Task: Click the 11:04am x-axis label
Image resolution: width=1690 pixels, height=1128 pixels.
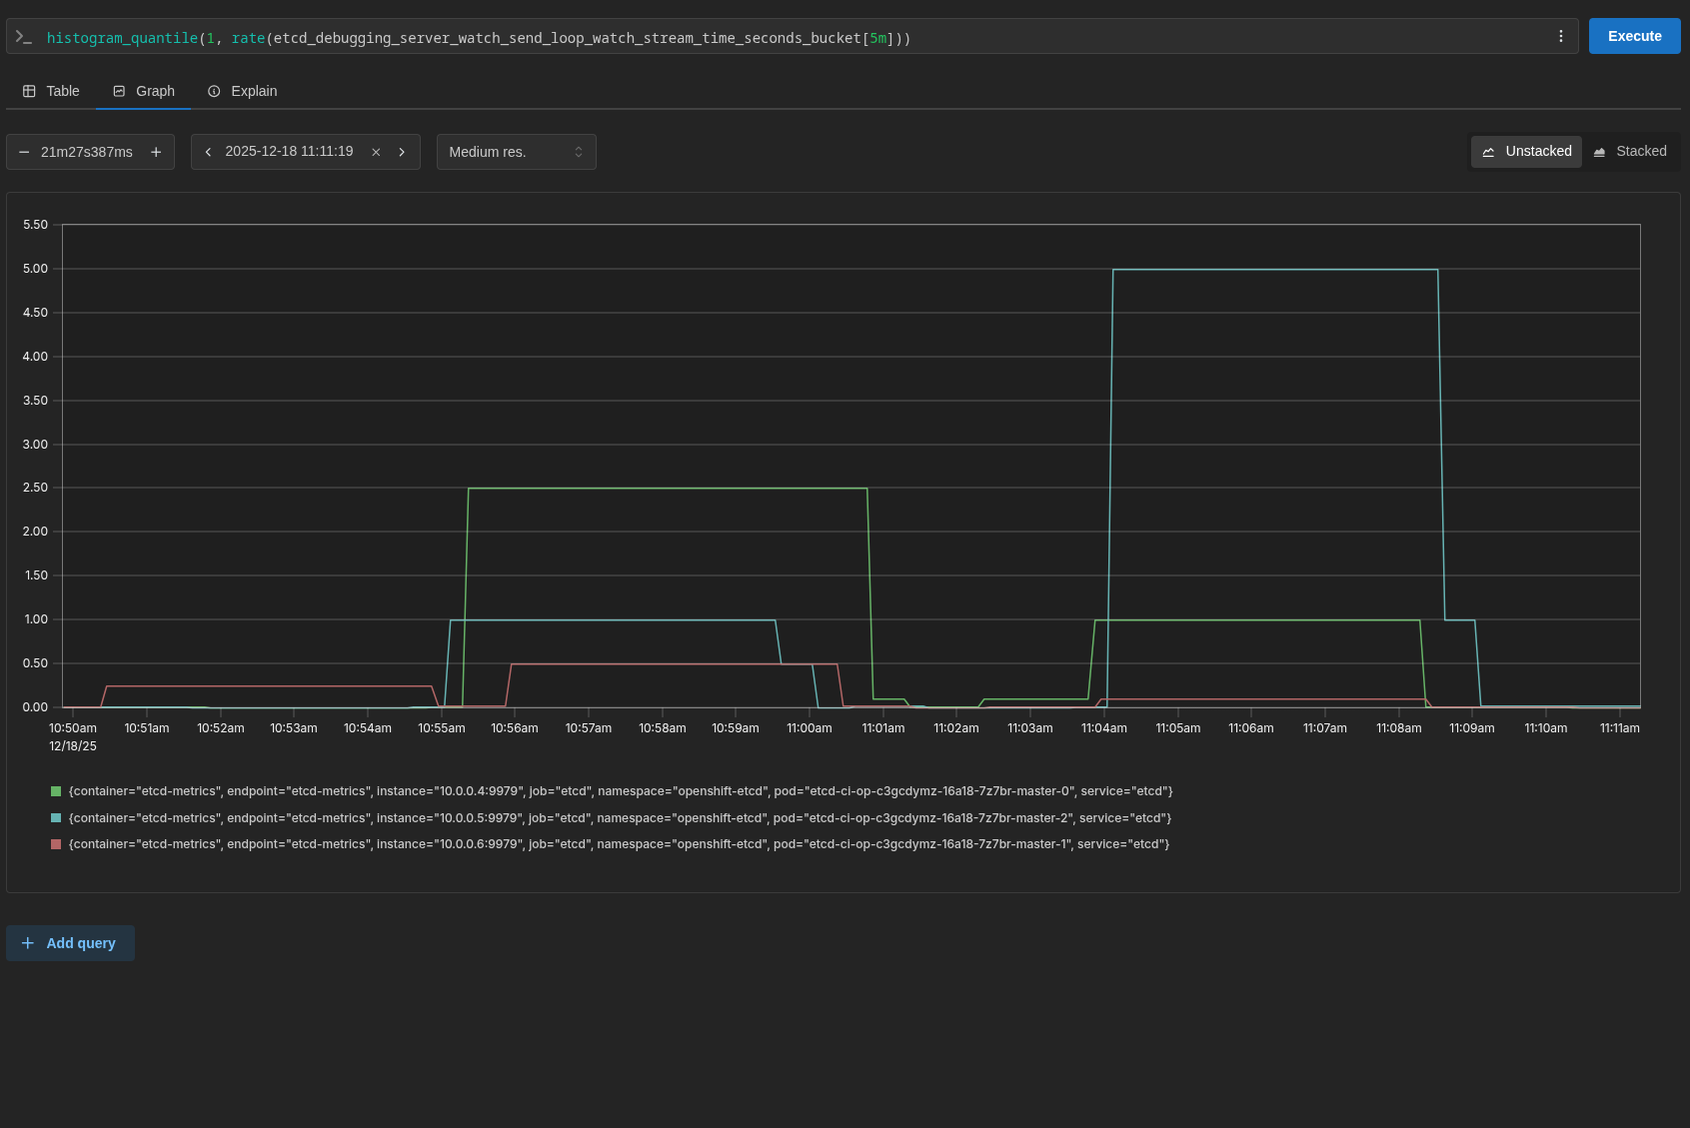Action: point(1104,728)
